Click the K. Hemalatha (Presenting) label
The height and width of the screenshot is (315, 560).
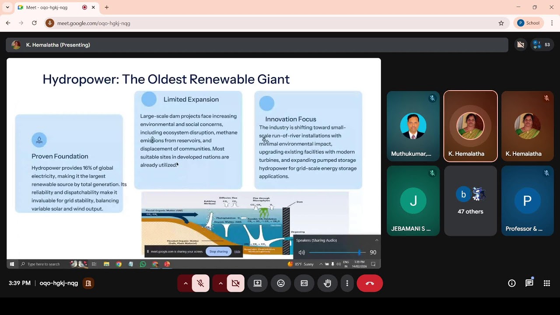coord(58,45)
